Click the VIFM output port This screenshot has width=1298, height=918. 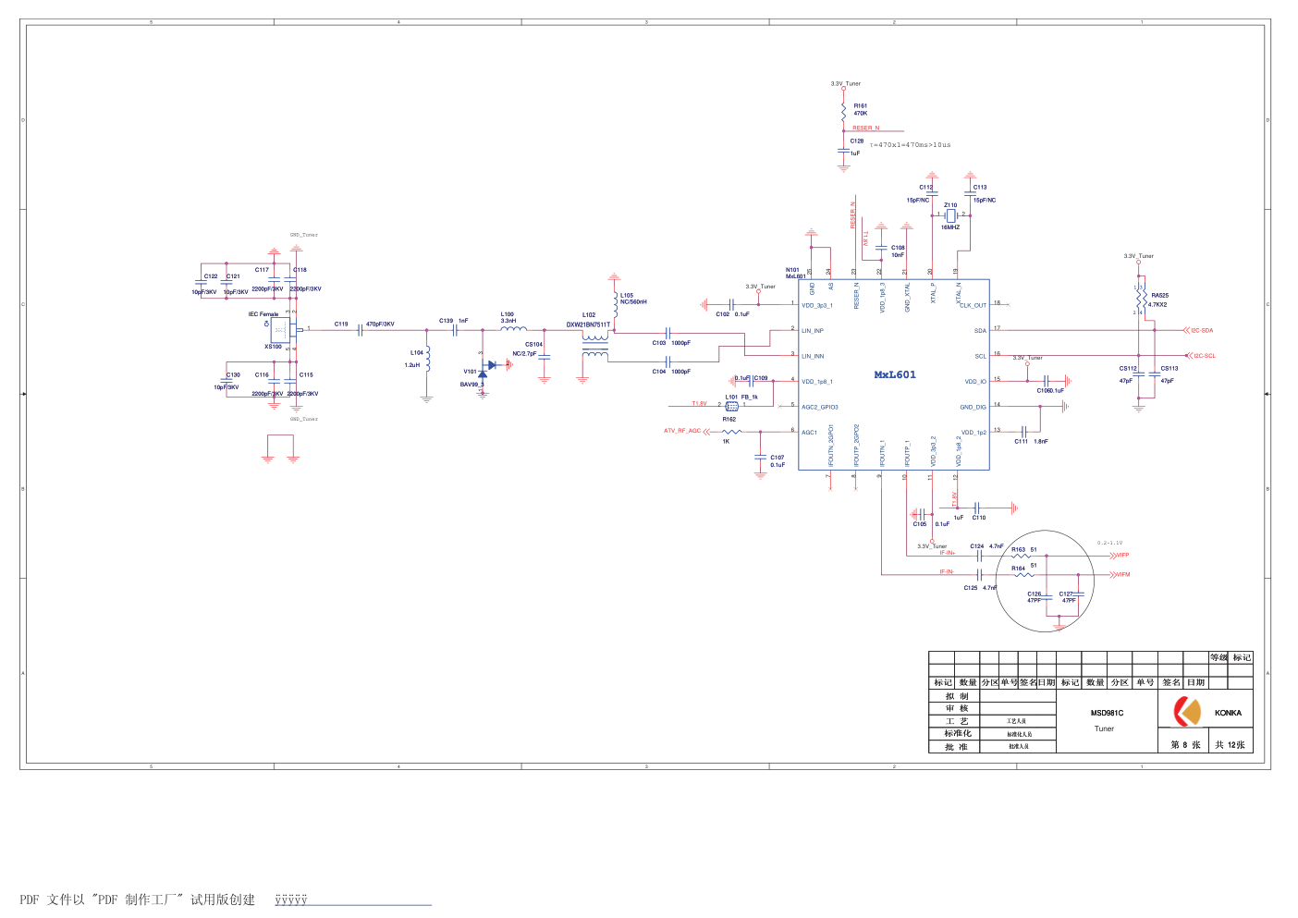coord(1120,574)
